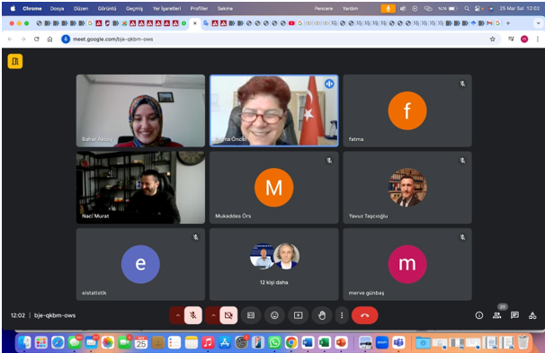Viewport: 545px width, 353px height.
Task: Click the red leave call button
Action: [x=364, y=315]
